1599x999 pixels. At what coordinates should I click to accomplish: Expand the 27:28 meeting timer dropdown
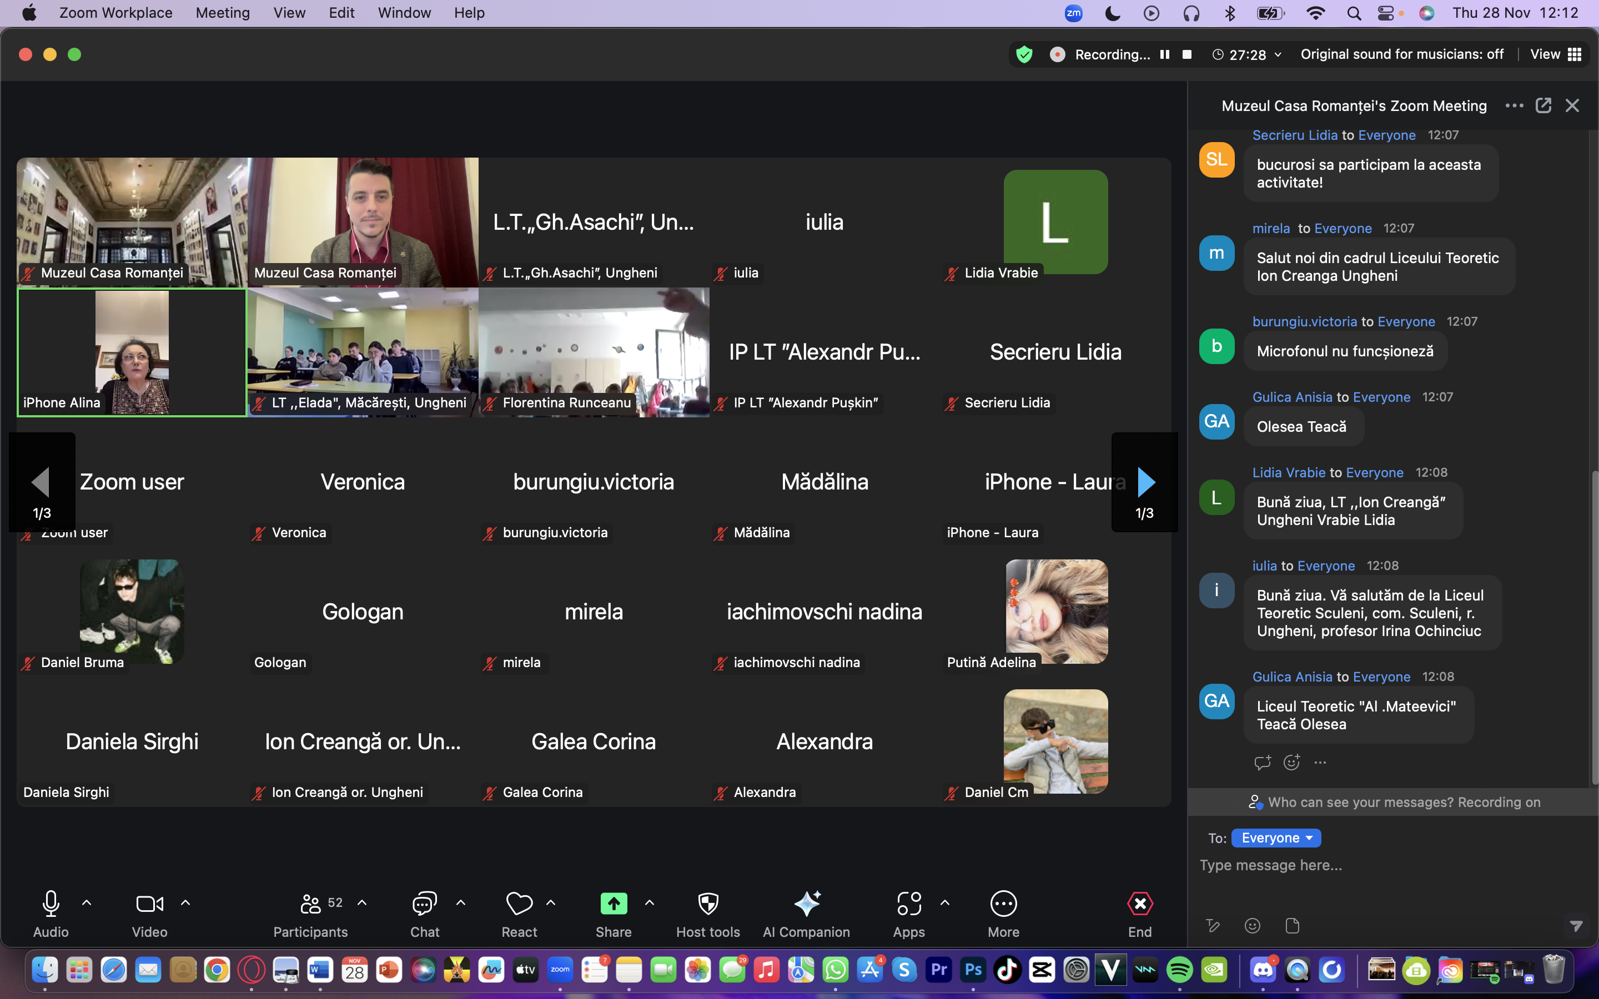click(x=1278, y=55)
